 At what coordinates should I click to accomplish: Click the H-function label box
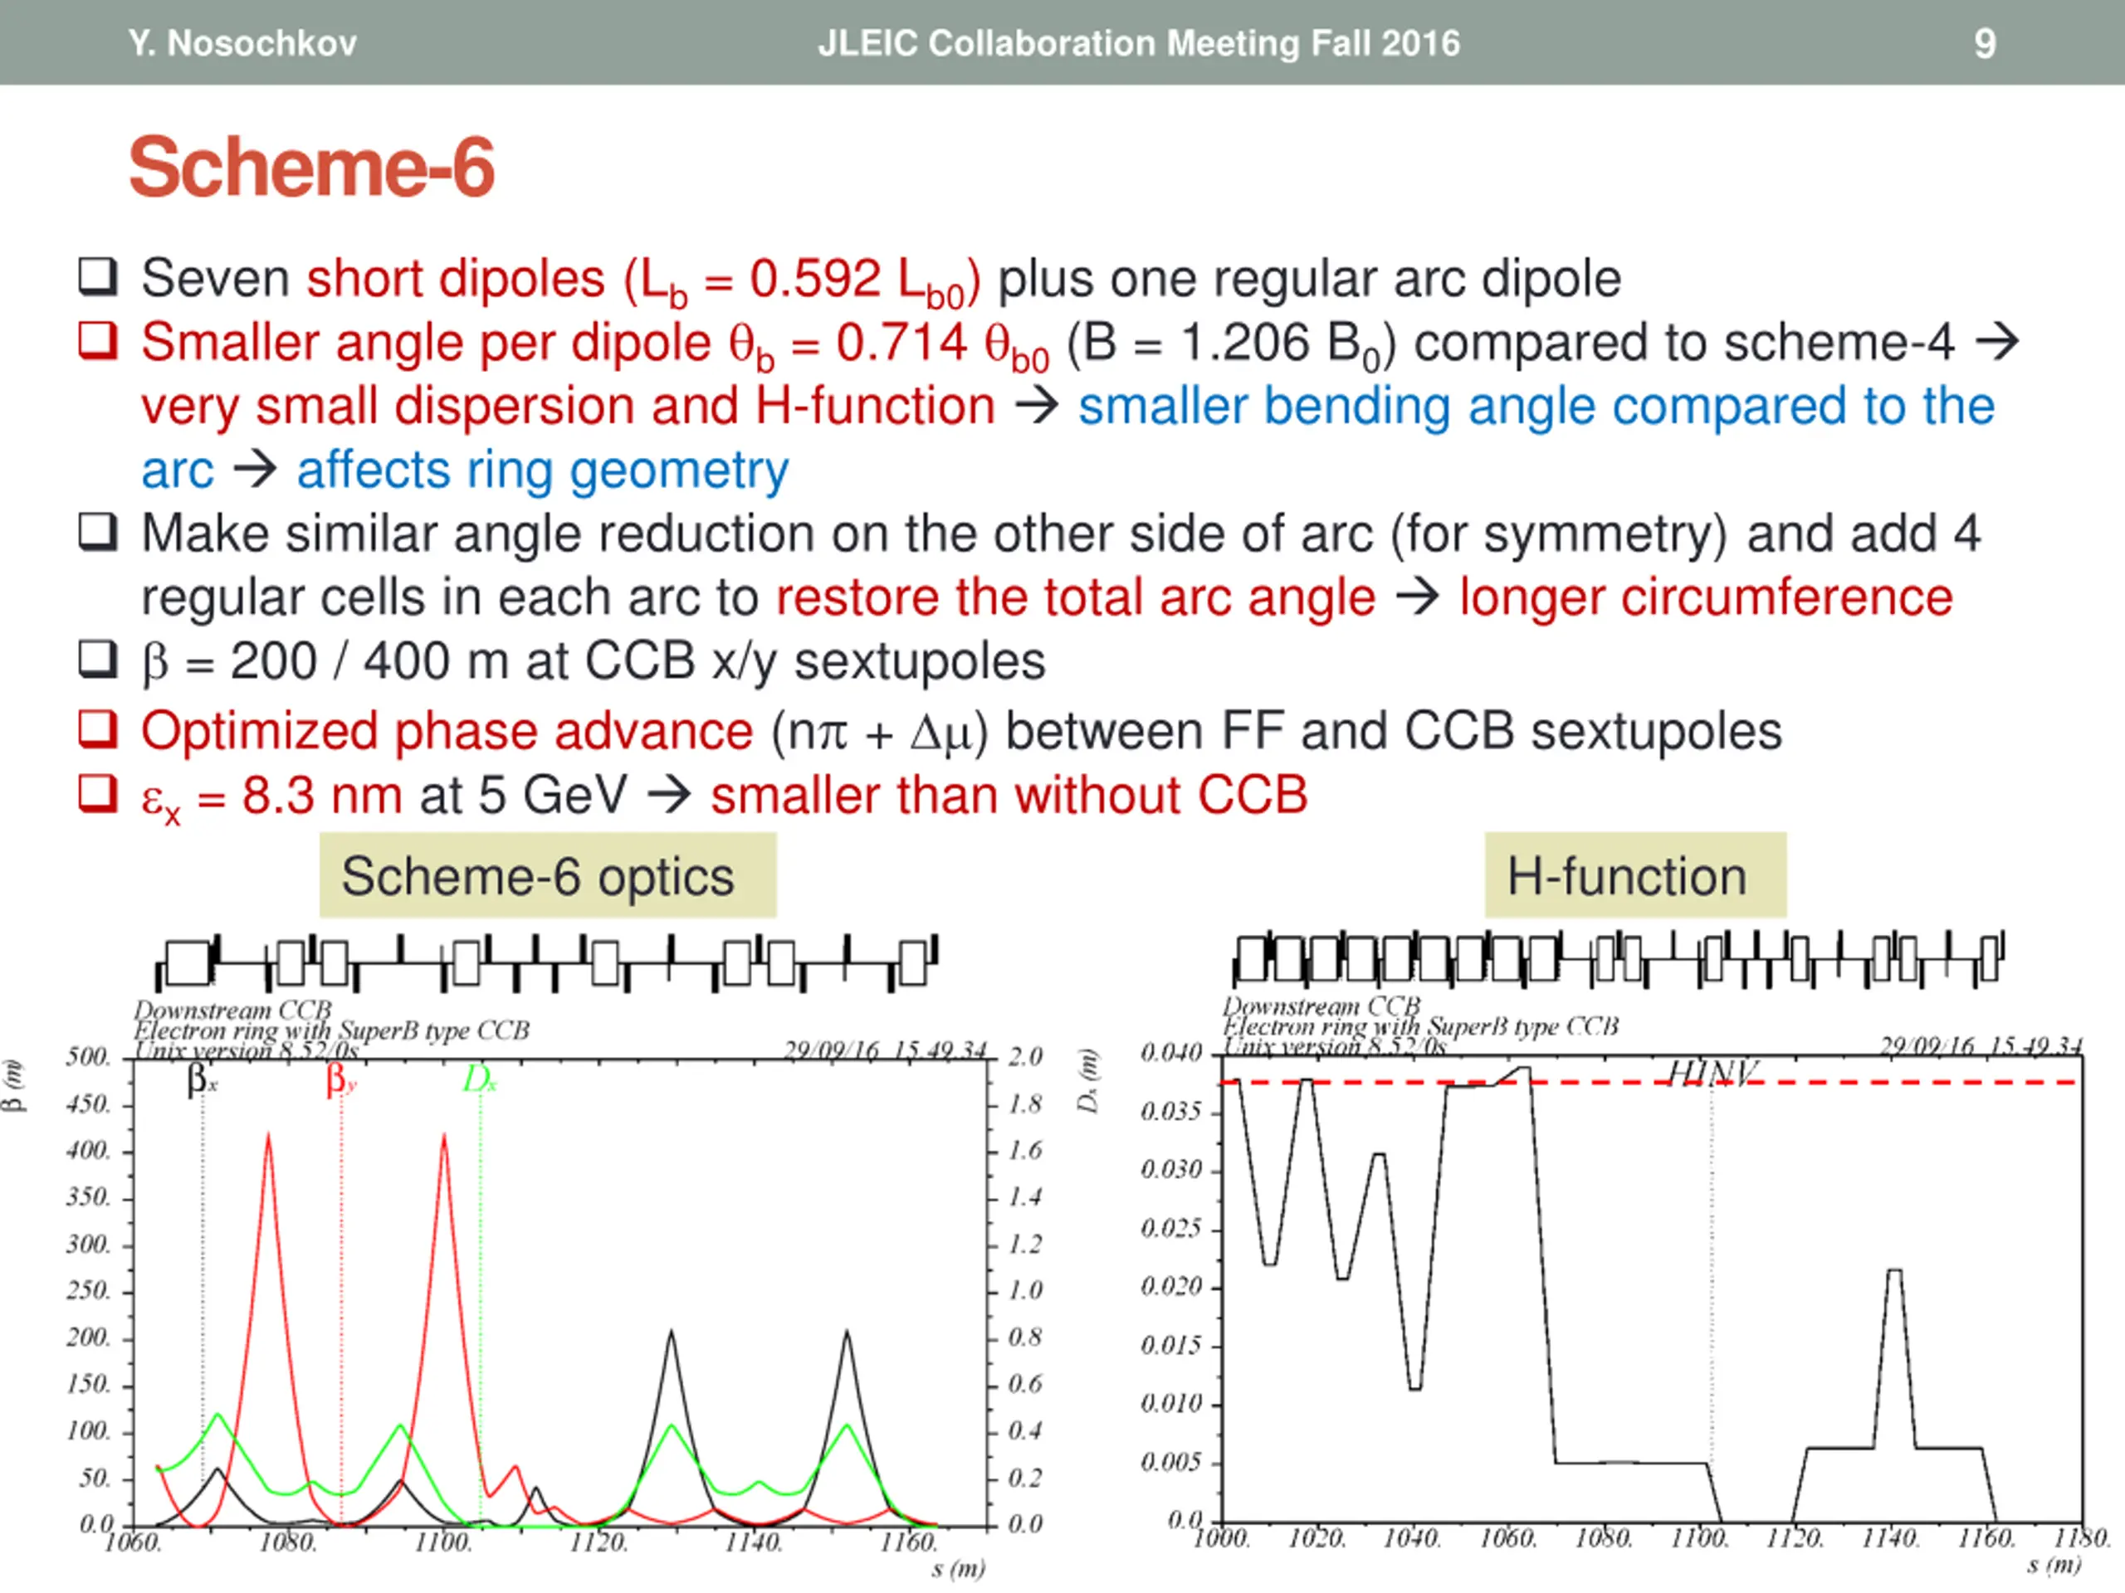1635,875
